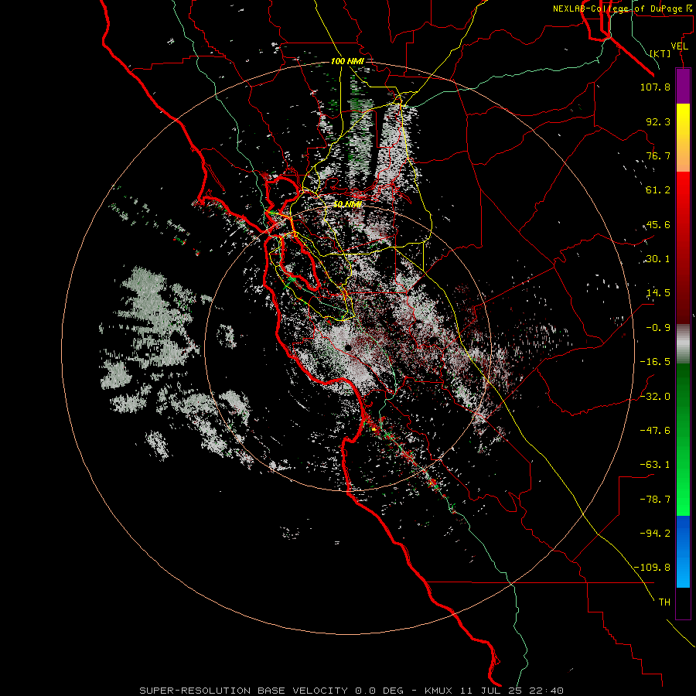Select the -78.7 legend value
The image size is (696, 696).
coord(655,500)
